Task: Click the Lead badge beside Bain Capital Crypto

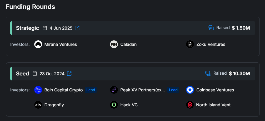Action: [91, 90]
